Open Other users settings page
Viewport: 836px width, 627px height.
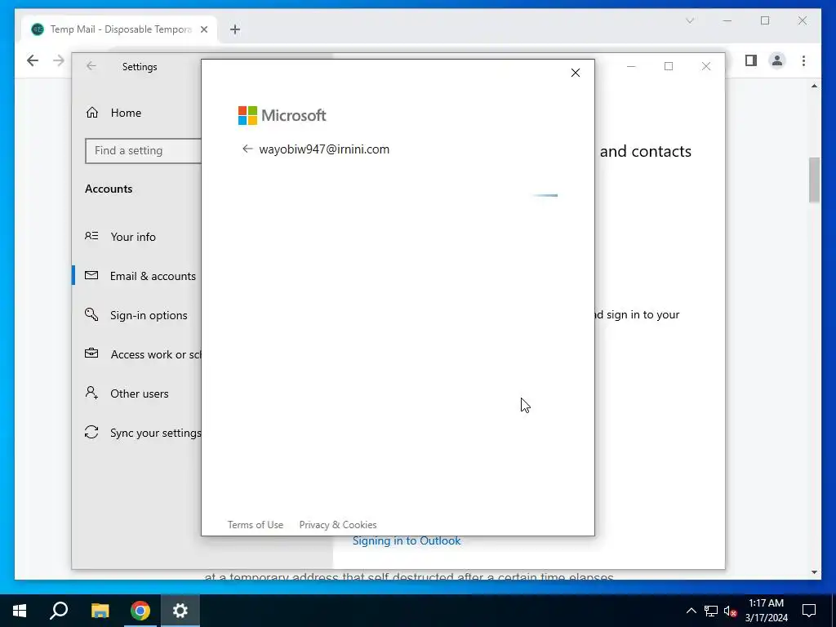[x=136, y=394]
